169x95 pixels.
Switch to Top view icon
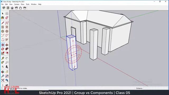pyautogui.click(x=8, y=8)
